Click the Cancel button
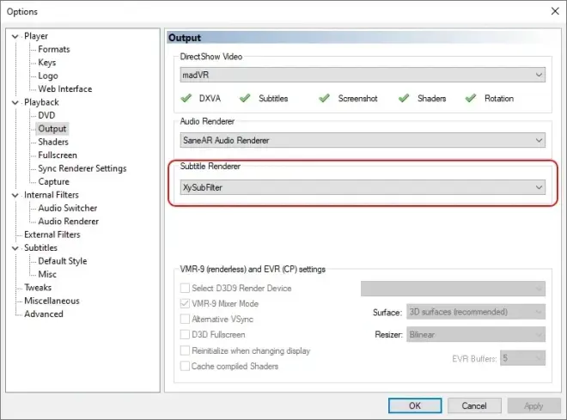The image size is (567, 420). click(x=474, y=405)
